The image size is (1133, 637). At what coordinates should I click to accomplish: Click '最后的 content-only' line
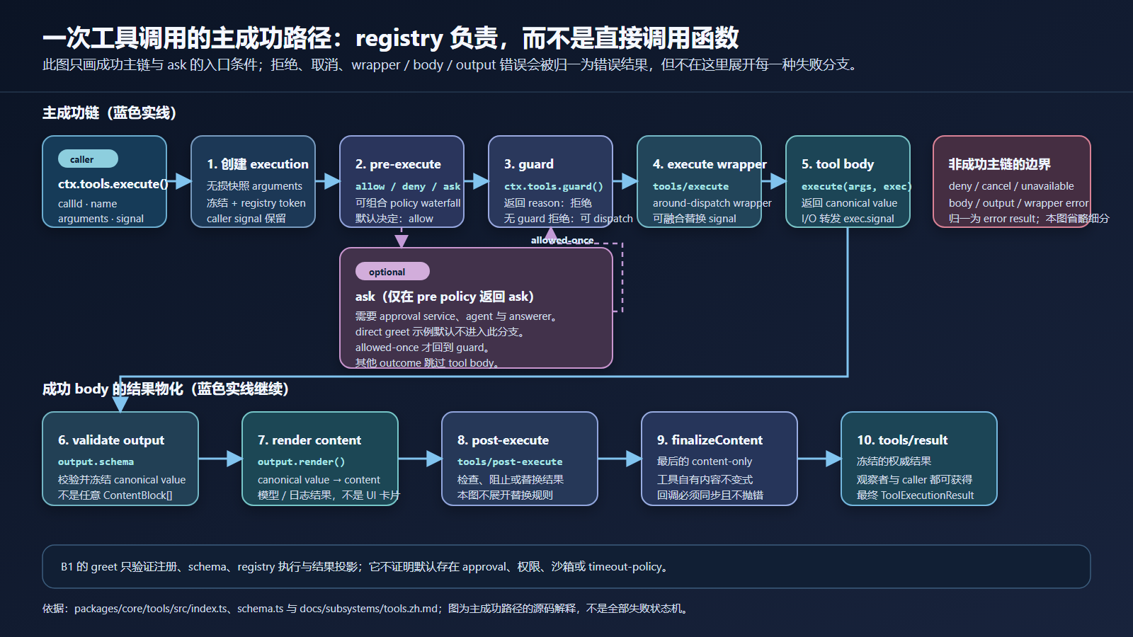[705, 461]
